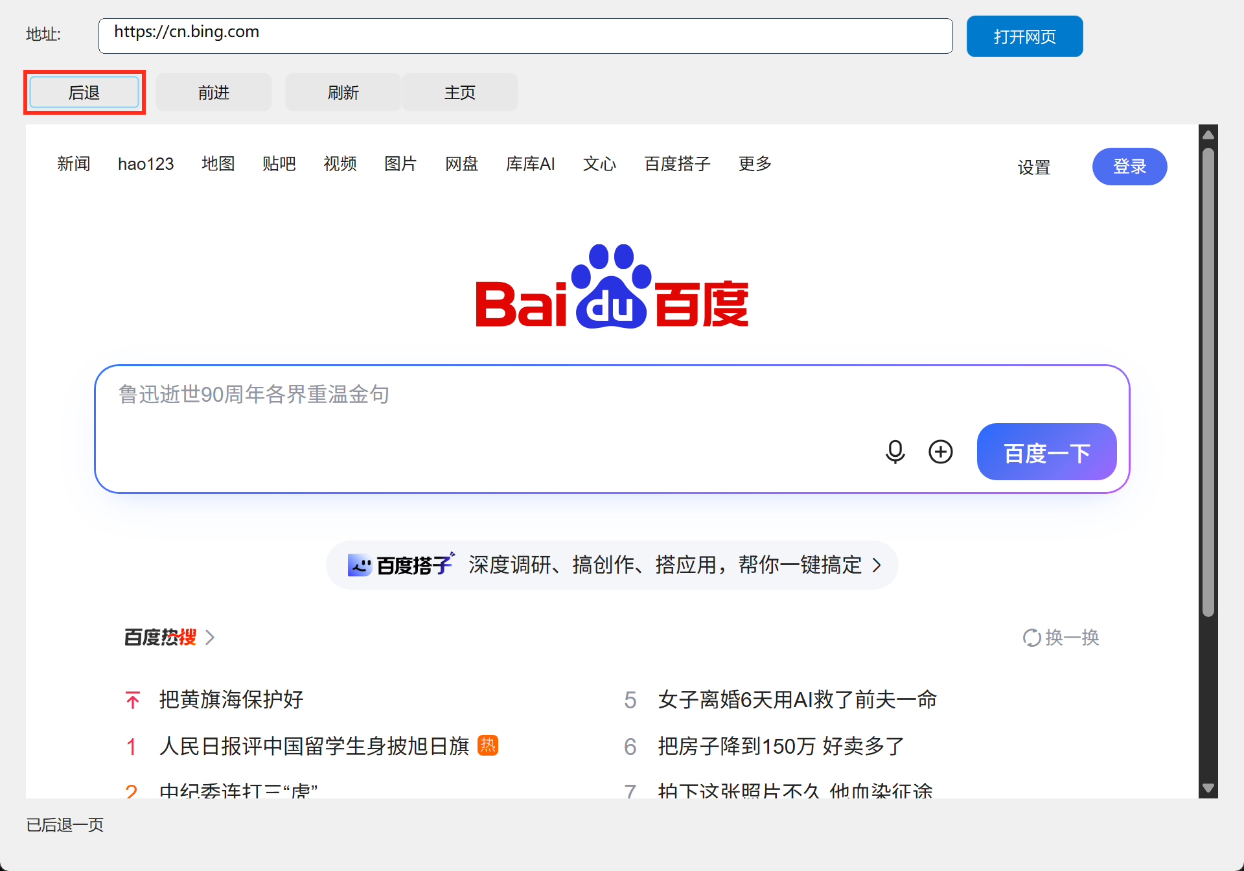This screenshot has height=871, width=1244.
Task: Click the 地址 URL input field
Action: (525, 36)
